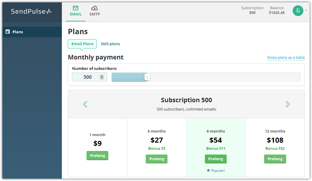The image size is (312, 181).
Task: Click the 6 months label
Action: click(x=216, y=131)
